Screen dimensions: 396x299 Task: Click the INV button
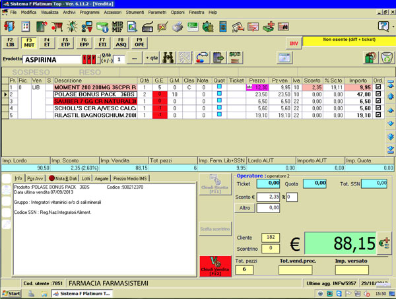tap(294, 44)
